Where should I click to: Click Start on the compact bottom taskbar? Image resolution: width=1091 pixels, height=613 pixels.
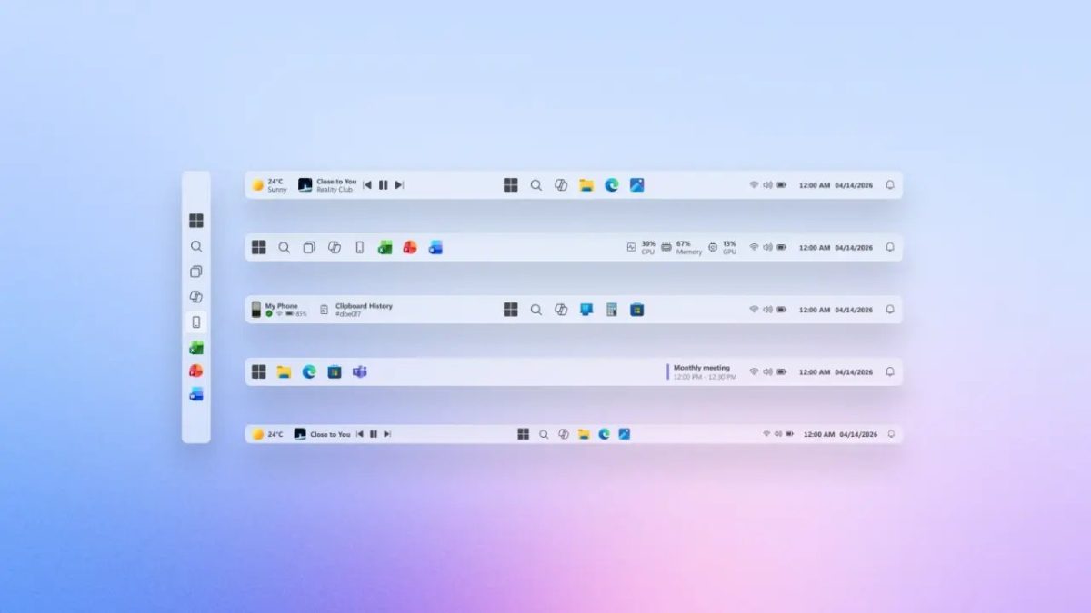524,434
